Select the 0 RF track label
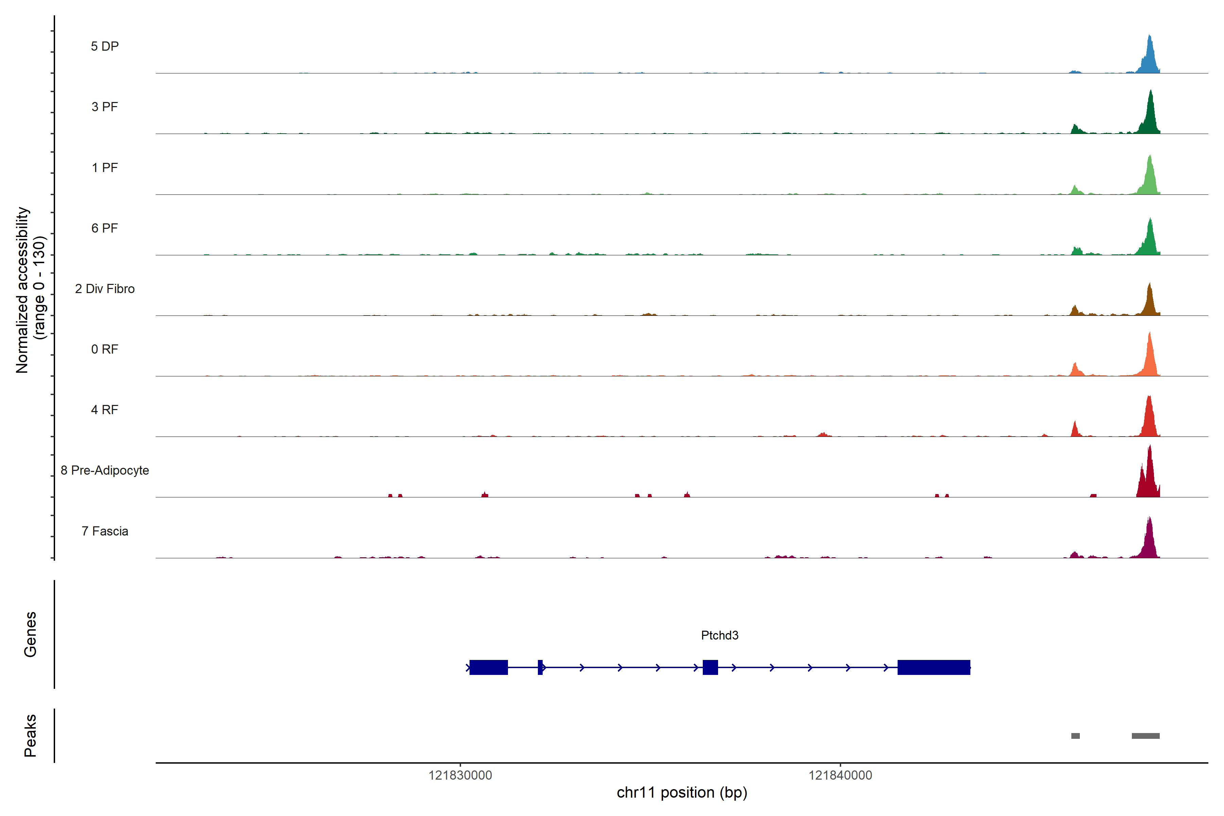The width and height of the screenshot is (1224, 816). pyautogui.click(x=105, y=349)
